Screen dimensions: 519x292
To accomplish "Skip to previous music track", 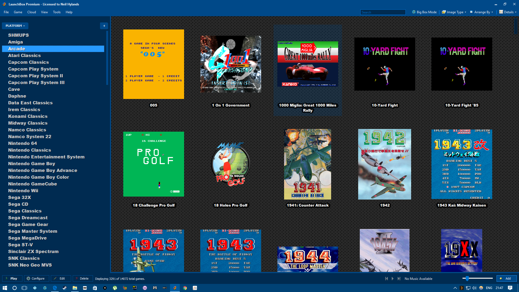I will [x=387, y=278].
